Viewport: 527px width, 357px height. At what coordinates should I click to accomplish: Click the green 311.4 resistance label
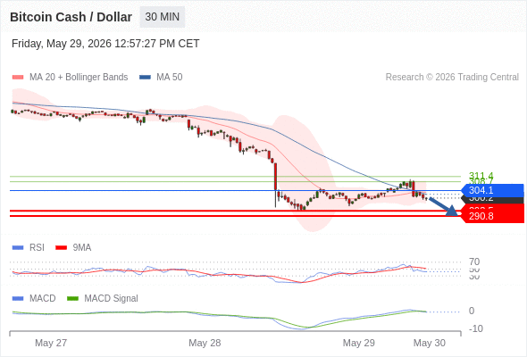coord(481,175)
